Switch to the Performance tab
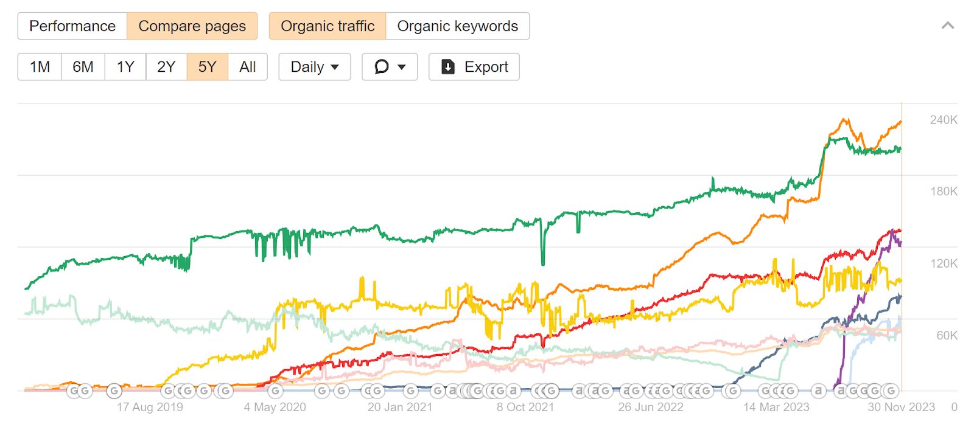Viewport: 974px width, 427px height. pos(71,26)
